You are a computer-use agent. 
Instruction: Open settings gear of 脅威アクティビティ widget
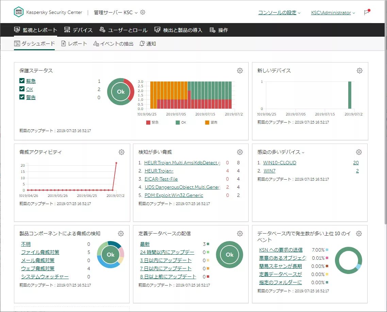pyautogui.click(x=121, y=152)
